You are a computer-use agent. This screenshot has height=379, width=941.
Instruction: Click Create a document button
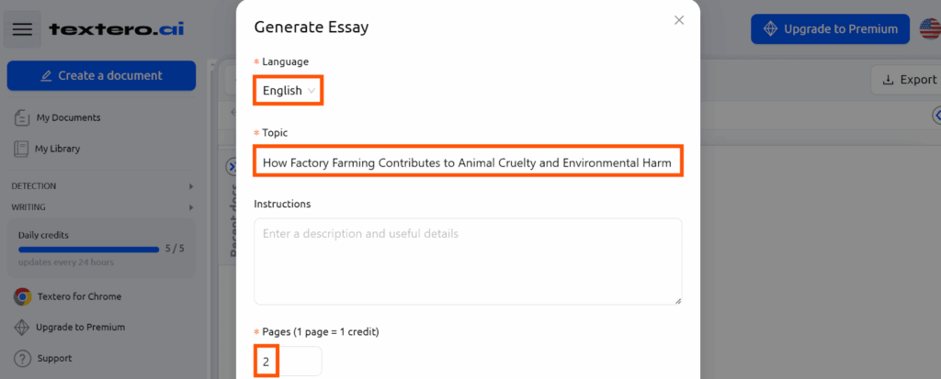pyautogui.click(x=101, y=75)
